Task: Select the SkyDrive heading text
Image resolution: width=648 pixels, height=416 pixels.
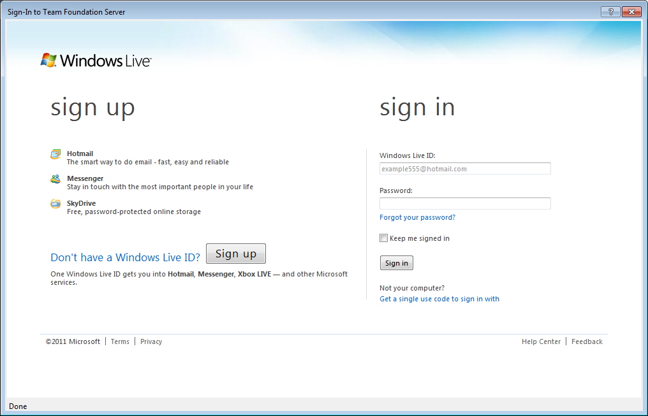Action: click(x=81, y=203)
